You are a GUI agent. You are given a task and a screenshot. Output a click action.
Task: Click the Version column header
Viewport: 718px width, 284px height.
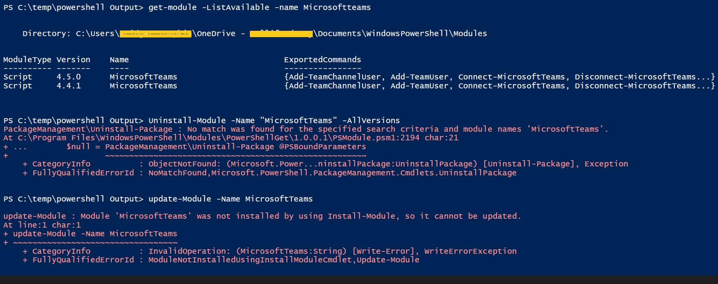pos(73,60)
